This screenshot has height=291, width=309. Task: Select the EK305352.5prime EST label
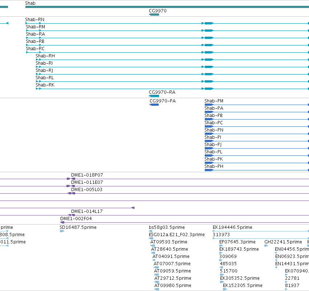(x=240, y=278)
